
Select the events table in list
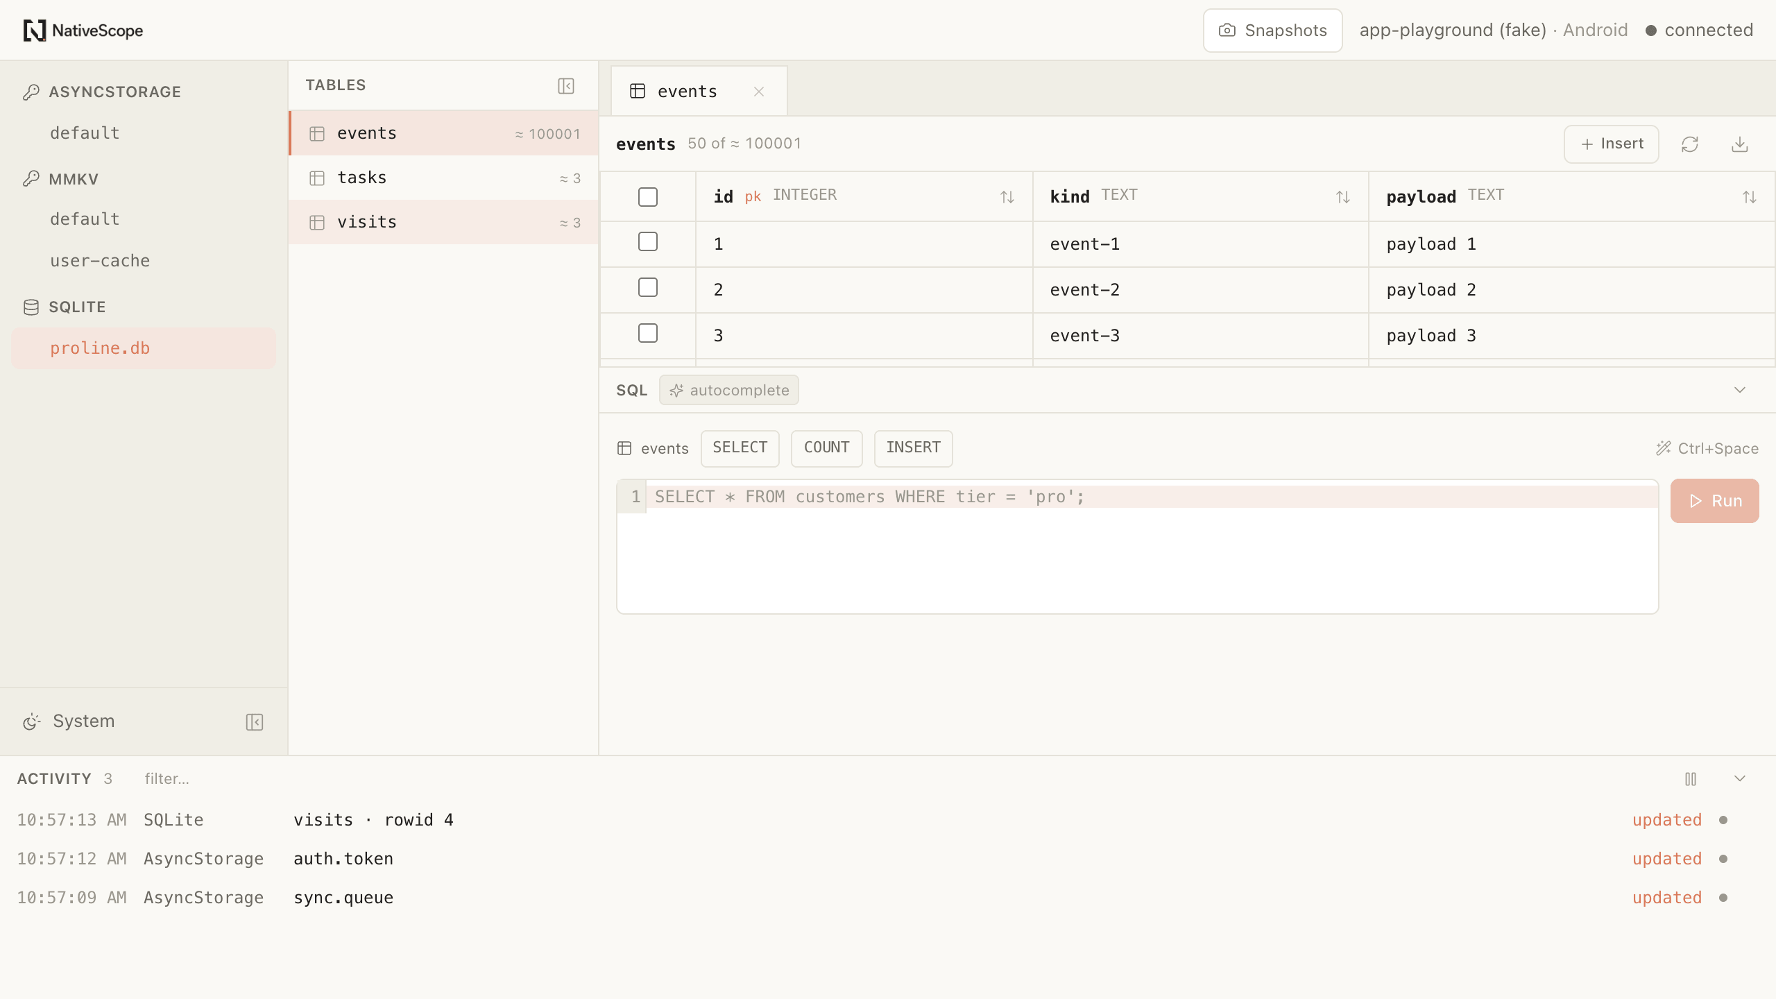(444, 133)
